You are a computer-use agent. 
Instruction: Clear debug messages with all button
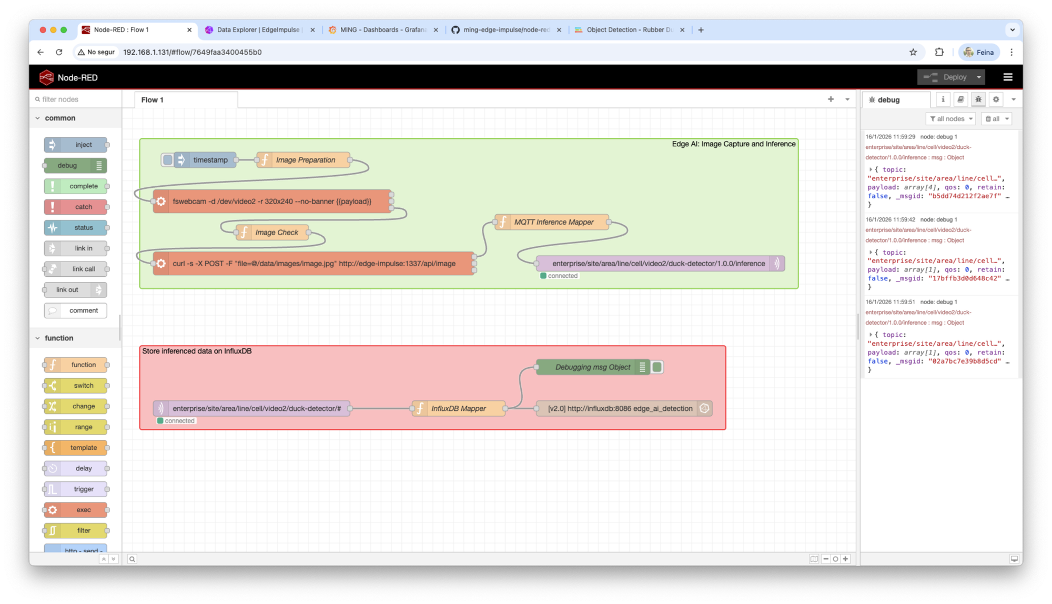point(993,119)
